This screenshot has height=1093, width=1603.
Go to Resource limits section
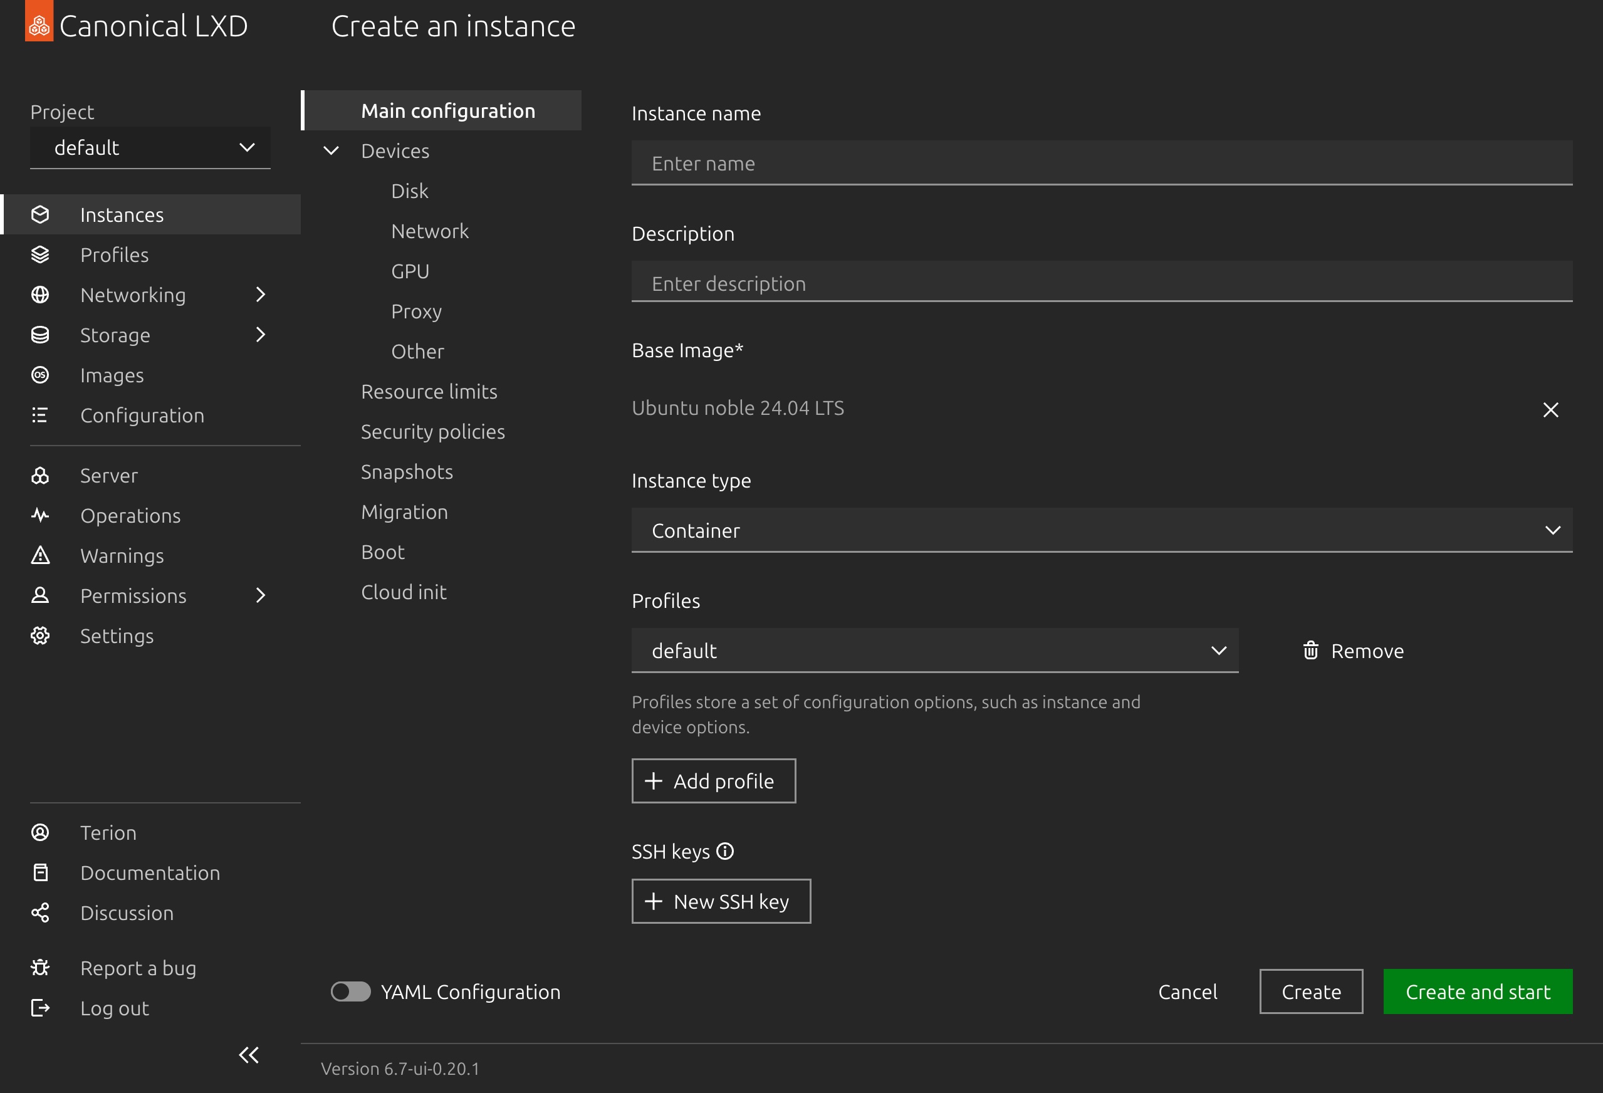pyautogui.click(x=429, y=391)
